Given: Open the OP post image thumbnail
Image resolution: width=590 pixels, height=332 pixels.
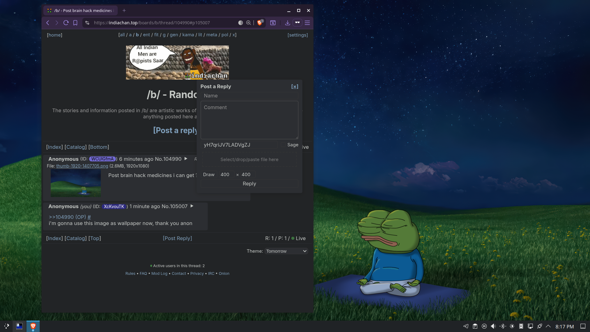Looking at the screenshot, I should 76,183.
